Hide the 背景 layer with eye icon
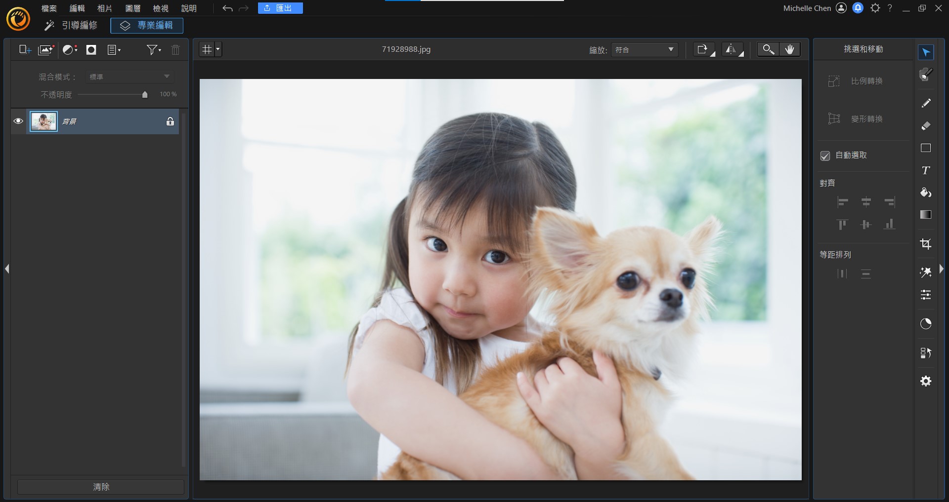The width and height of the screenshot is (949, 502). coord(18,121)
